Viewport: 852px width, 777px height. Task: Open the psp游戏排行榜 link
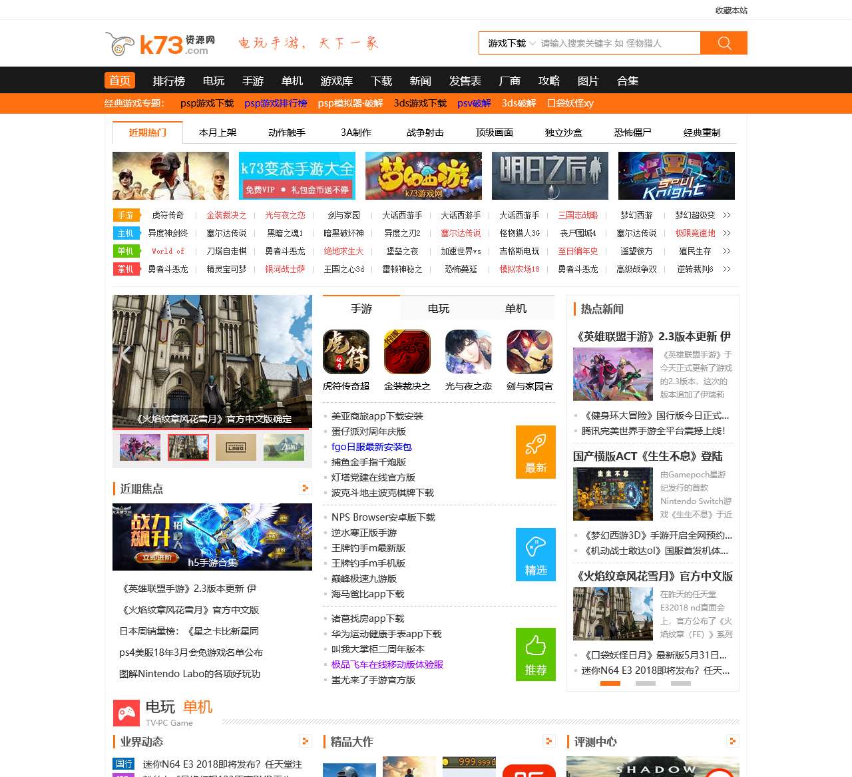(x=276, y=103)
